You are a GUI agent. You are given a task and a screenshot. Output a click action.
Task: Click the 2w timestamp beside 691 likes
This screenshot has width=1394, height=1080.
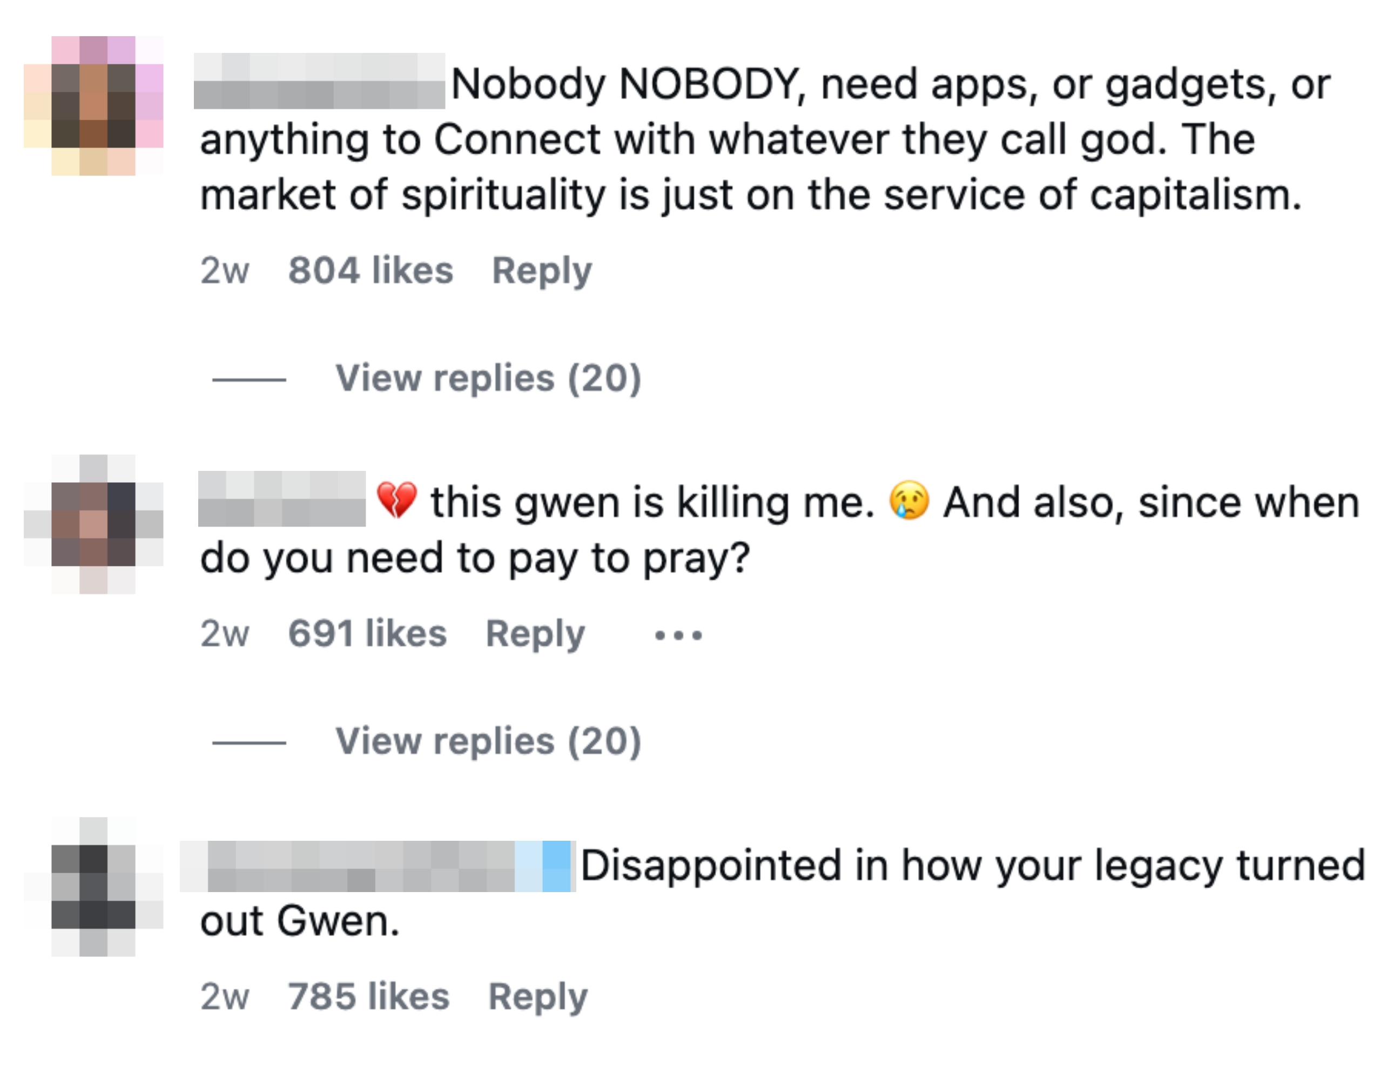(x=224, y=634)
